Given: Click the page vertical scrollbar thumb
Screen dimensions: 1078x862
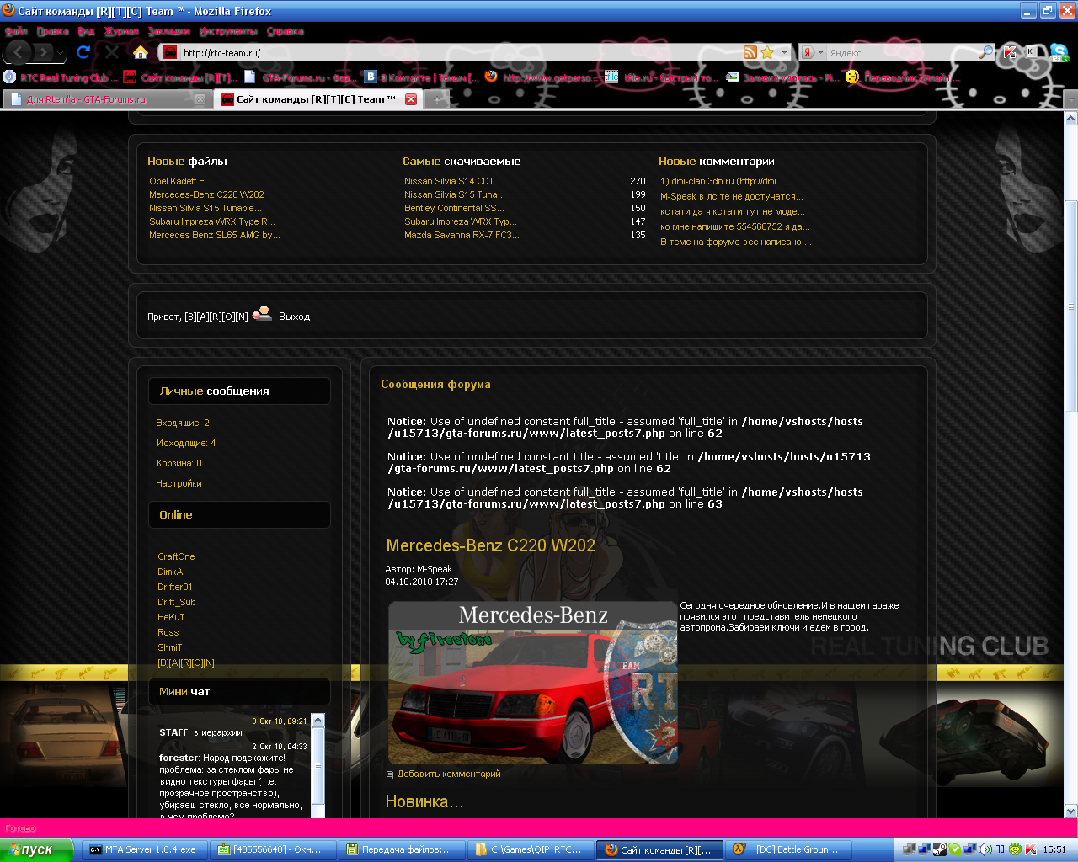Looking at the screenshot, I should (x=1071, y=306).
